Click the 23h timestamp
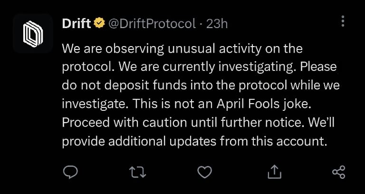Viewport: 365px width, 194px height. tap(217, 23)
